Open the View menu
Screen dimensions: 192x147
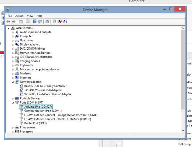pyautogui.click(x=30, y=16)
